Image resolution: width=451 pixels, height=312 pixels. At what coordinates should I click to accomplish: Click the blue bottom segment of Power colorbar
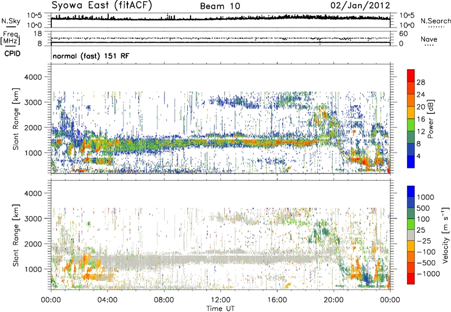[x=411, y=162]
